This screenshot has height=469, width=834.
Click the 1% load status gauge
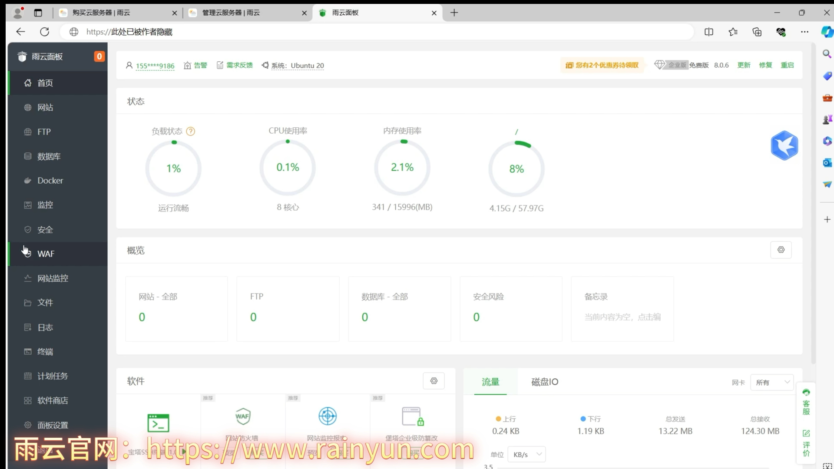click(x=173, y=168)
